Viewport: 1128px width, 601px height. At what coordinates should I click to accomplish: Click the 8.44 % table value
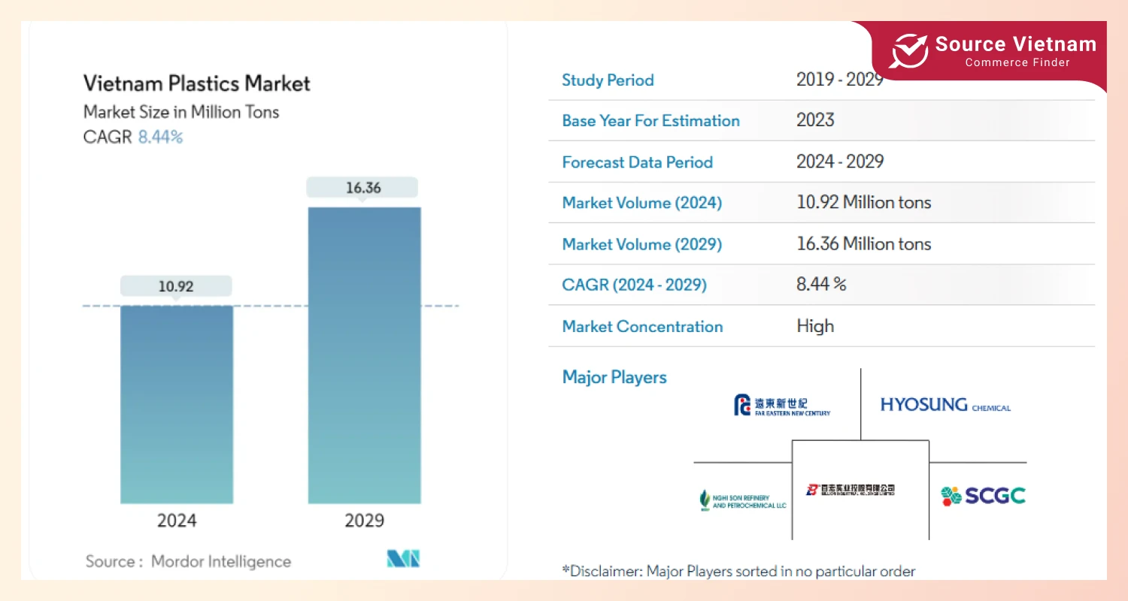pyautogui.click(x=822, y=284)
